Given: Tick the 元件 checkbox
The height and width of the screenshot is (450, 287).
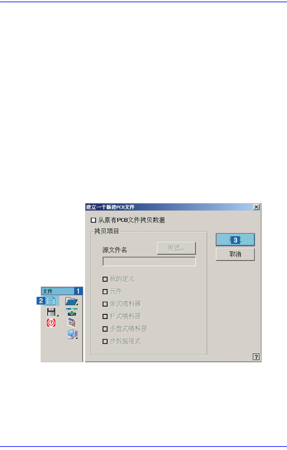Looking at the screenshot, I should (105, 291).
